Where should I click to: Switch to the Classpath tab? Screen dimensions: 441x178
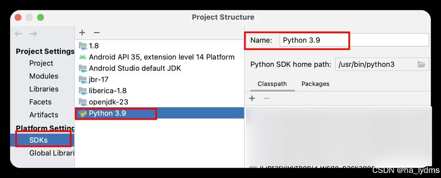(272, 84)
